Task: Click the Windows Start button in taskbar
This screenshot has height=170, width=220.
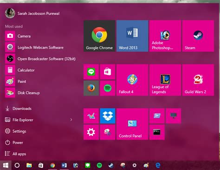Action: tap(6, 165)
